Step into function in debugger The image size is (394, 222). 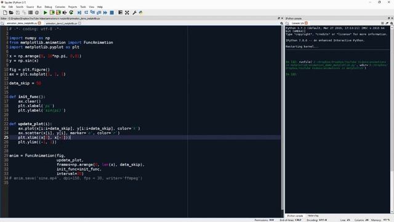92,12
